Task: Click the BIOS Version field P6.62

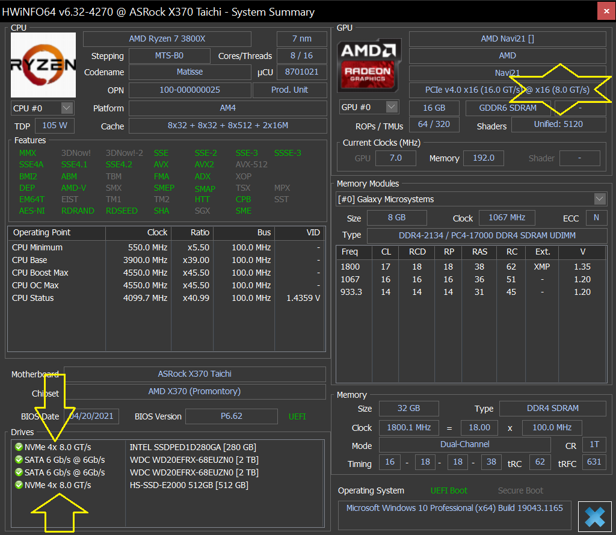Action: 232,416
